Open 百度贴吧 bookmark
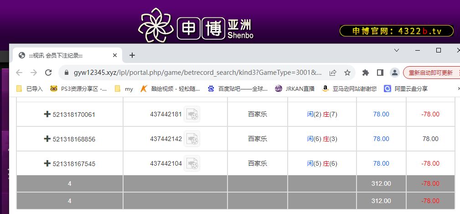This screenshot has width=460, height=214. point(238,89)
